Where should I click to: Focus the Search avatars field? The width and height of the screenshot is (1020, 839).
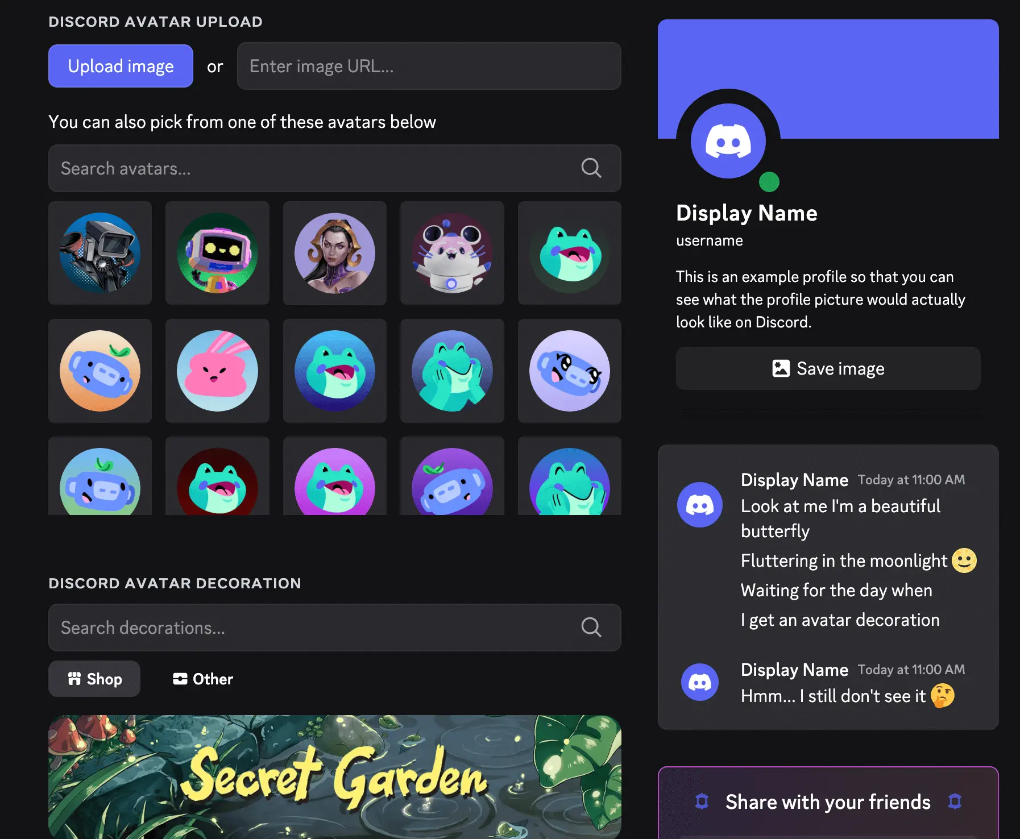pyautogui.click(x=334, y=168)
